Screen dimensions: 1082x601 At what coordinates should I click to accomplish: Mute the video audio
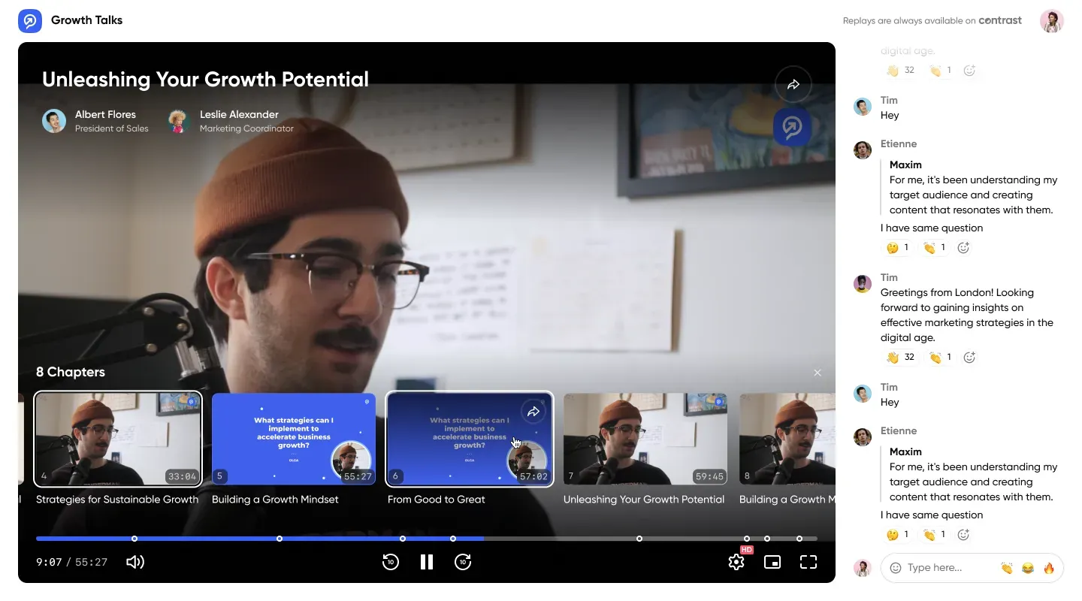(x=135, y=561)
